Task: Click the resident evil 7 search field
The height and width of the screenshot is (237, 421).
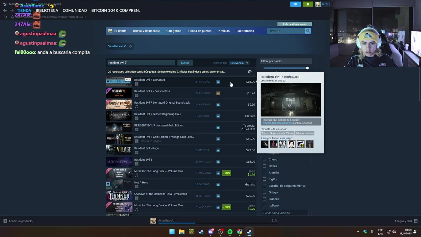Action: (x=141, y=63)
